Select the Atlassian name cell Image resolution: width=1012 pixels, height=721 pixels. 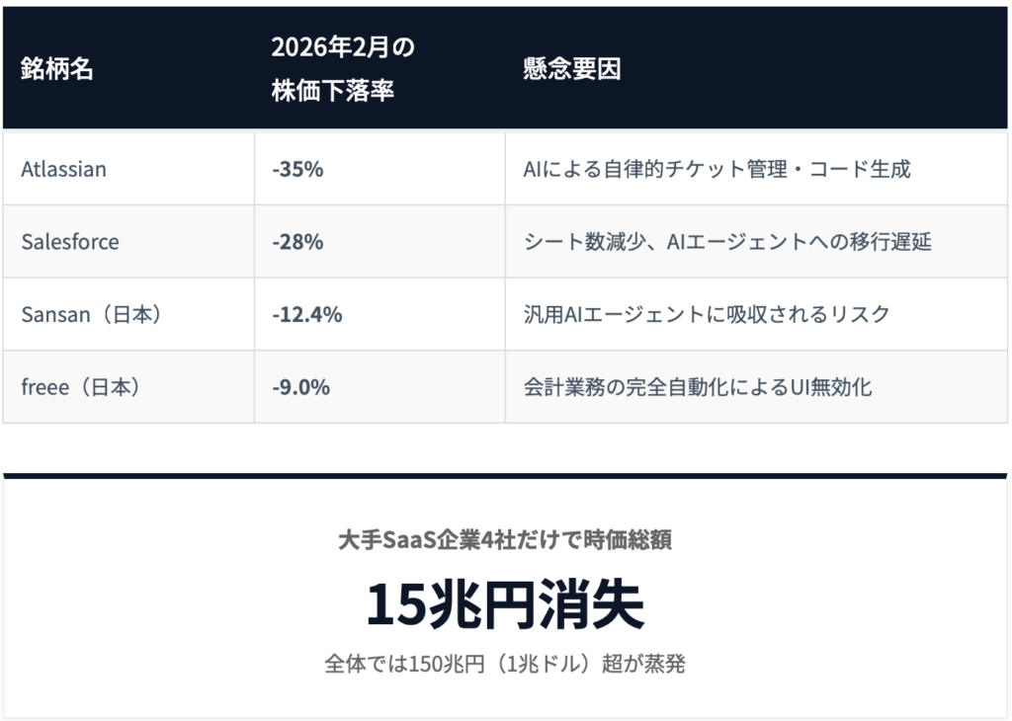(64, 169)
